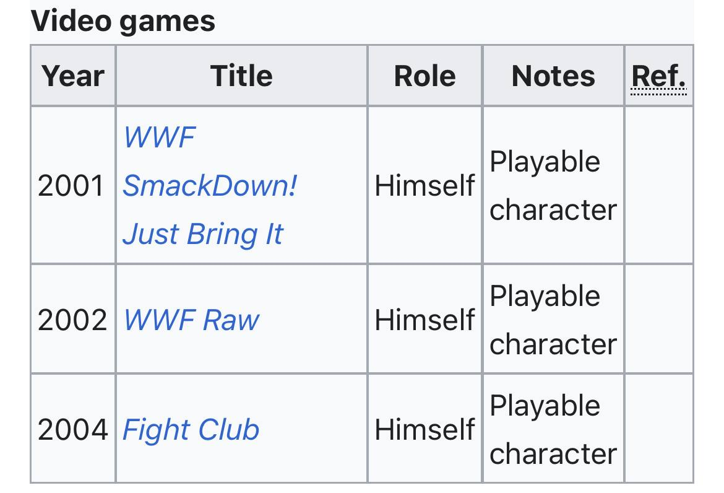The image size is (724, 493).
Task: Click Himself in the Fight Club row
Action: click(x=424, y=429)
